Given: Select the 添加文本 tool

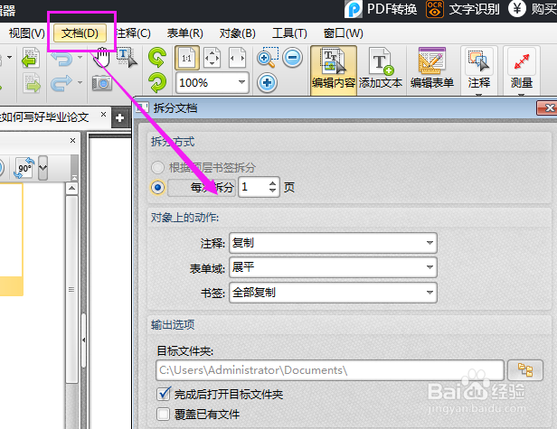Looking at the screenshot, I should [381, 70].
